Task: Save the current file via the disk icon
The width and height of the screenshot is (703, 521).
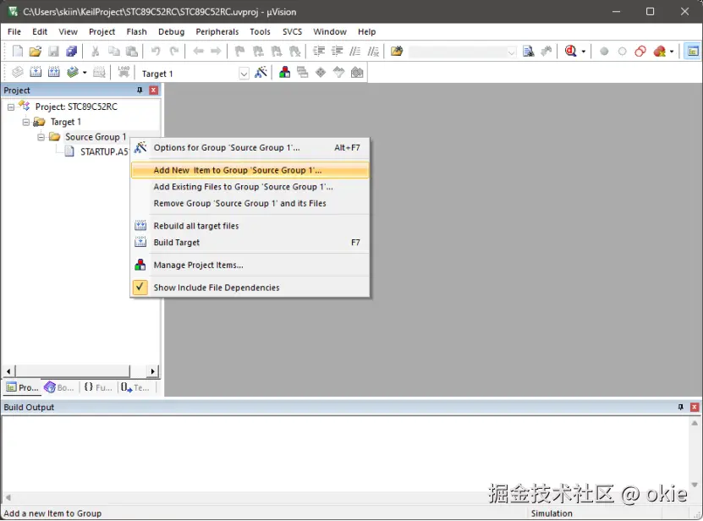Action: 53,51
